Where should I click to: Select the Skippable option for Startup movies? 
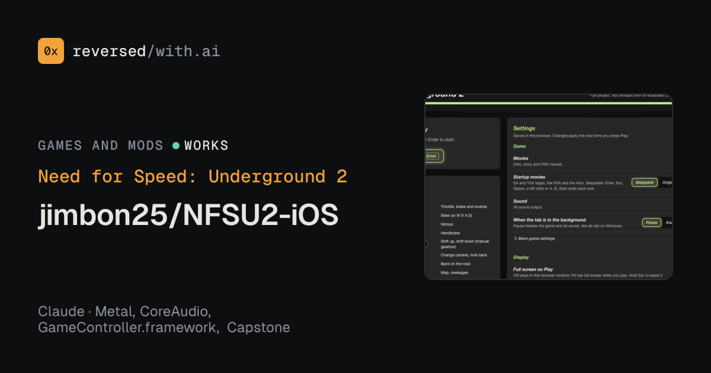(x=645, y=182)
